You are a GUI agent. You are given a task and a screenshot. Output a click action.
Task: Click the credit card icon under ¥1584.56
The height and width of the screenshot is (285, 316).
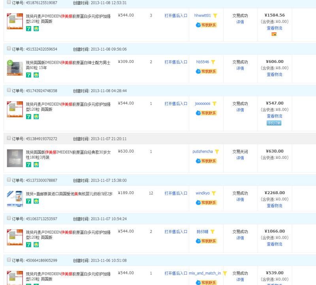[x=274, y=34]
